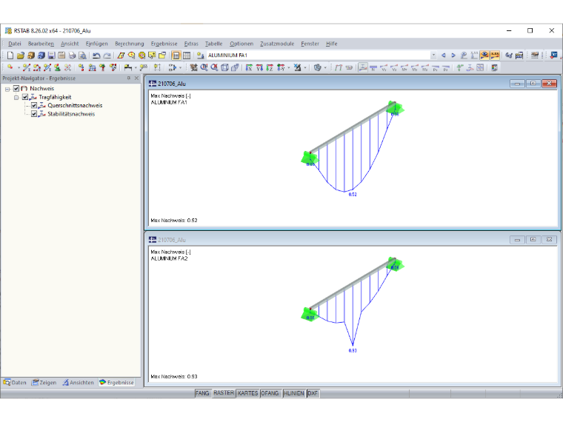
Task: Click the Z view direction icon
Action: coord(270,67)
